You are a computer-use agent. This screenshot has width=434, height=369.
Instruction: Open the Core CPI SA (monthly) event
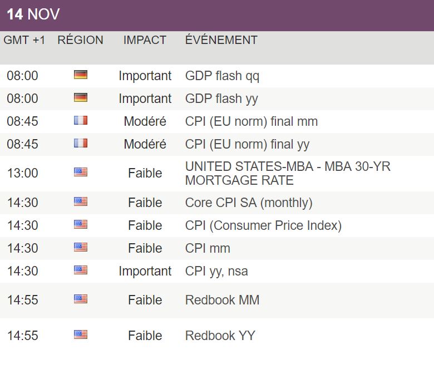tap(248, 203)
